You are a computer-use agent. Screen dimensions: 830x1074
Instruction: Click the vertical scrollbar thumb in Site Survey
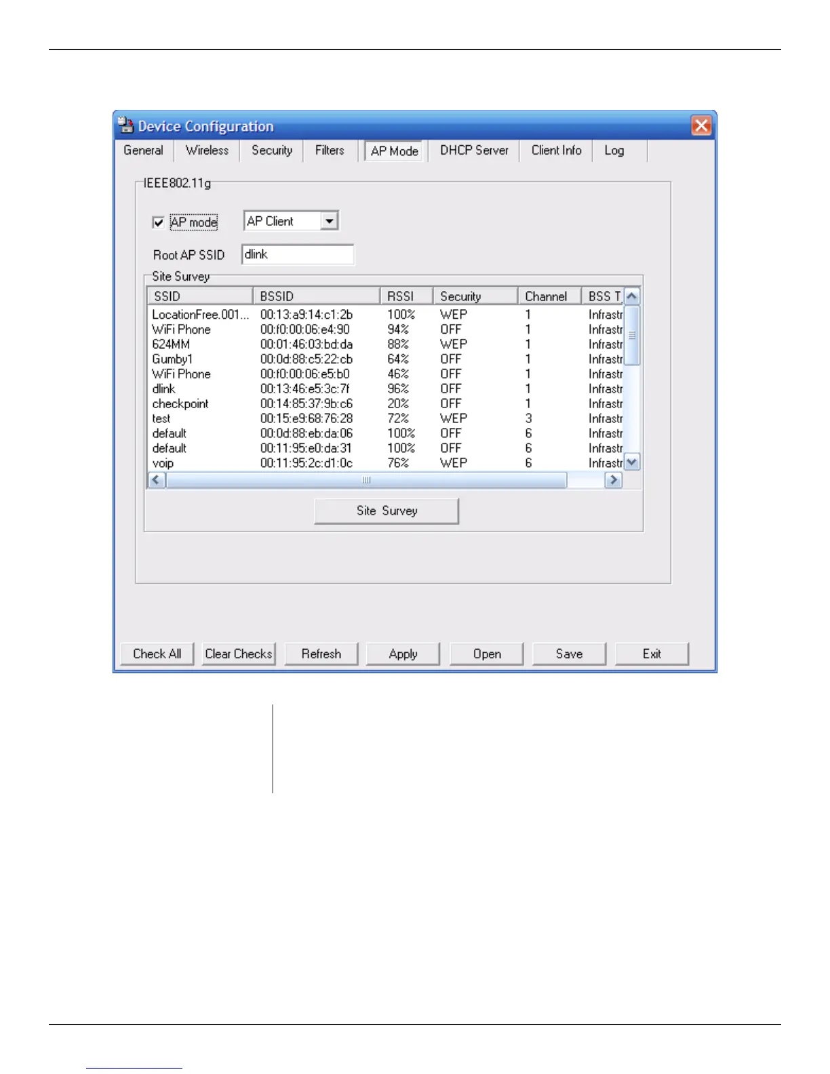tap(632, 335)
